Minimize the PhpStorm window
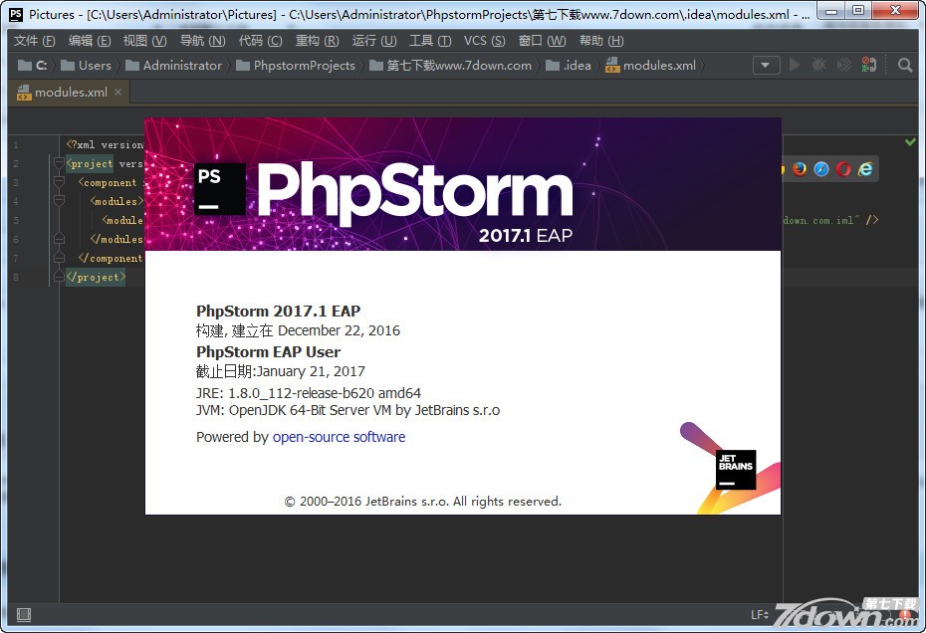This screenshot has width=926, height=633. (831, 11)
